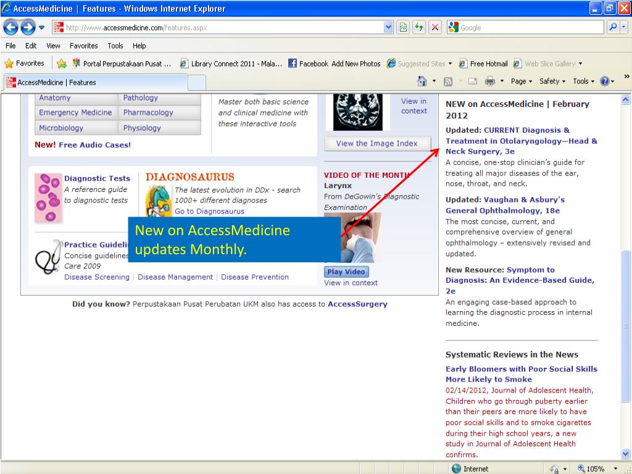This screenshot has width=632, height=474.
Task: Click the Go to Diagnosaurus link
Action: [x=209, y=211]
